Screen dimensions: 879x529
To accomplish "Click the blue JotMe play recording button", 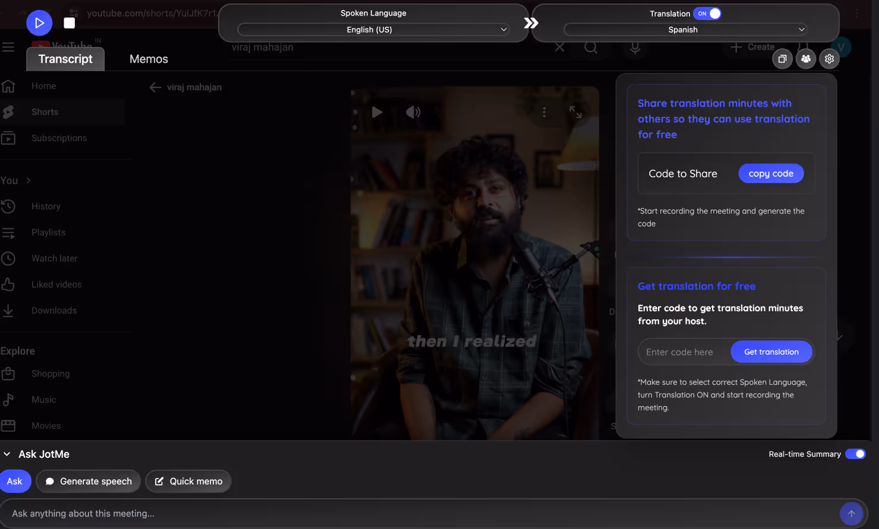I will tap(39, 23).
